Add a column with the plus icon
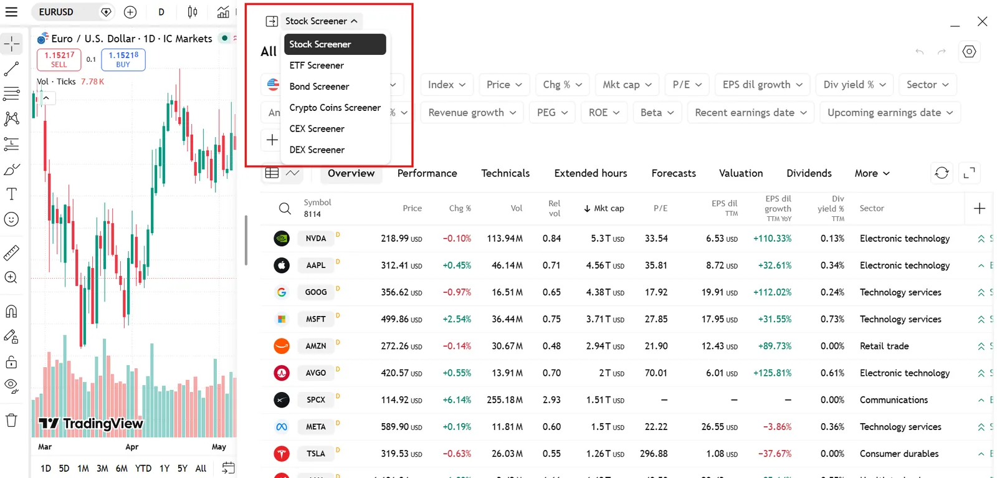 tap(980, 208)
